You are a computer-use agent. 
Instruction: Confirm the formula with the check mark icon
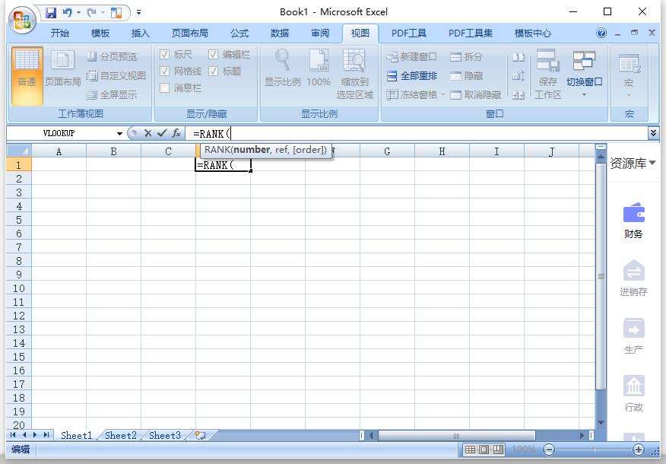[x=161, y=133]
